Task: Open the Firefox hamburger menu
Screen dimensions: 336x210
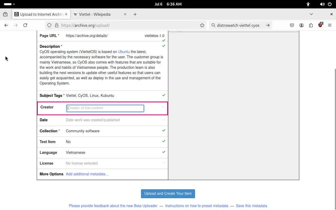Action: [x=330, y=25]
